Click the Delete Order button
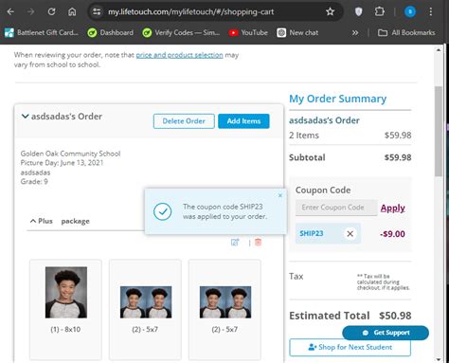 184,121
